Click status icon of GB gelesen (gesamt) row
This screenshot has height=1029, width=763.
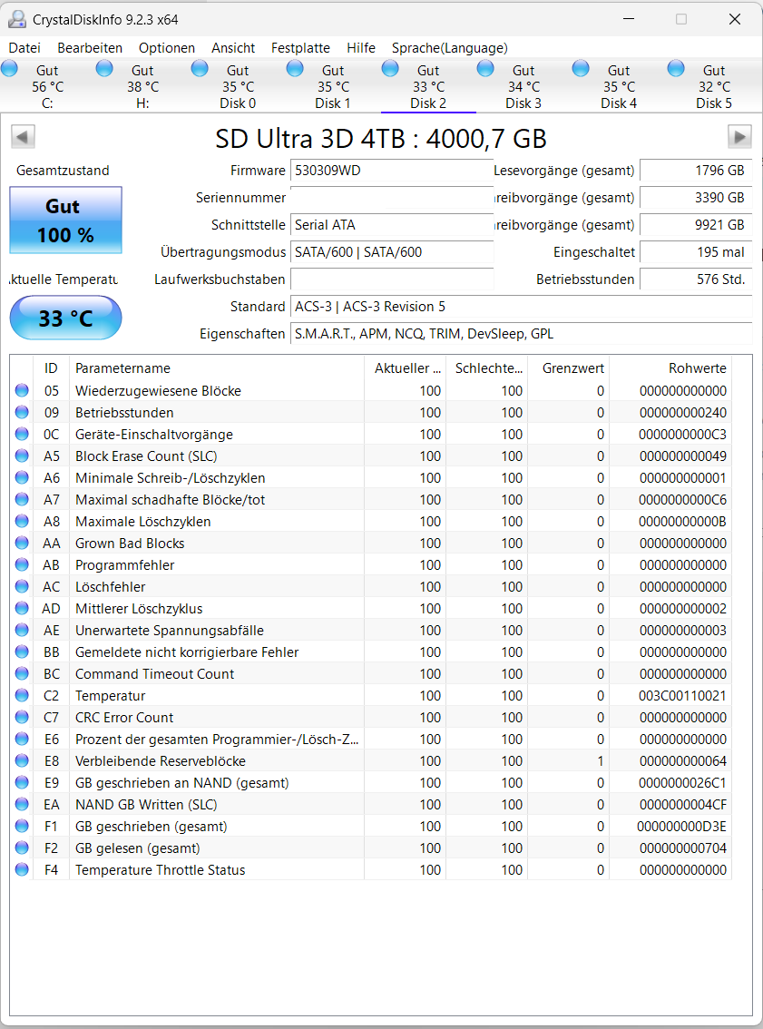click(x=22, y=848)
